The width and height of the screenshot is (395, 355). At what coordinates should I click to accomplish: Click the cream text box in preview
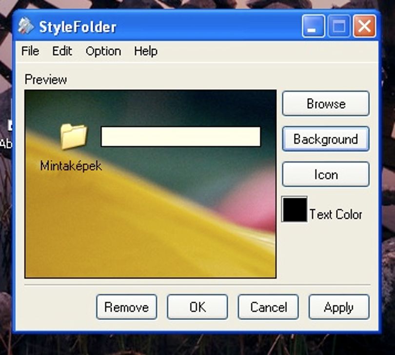click(180, 137)
